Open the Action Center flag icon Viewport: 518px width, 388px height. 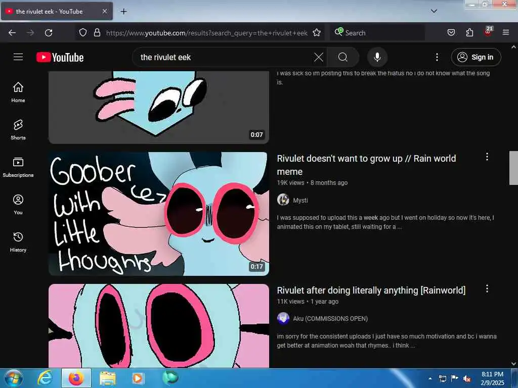(454, 378)
